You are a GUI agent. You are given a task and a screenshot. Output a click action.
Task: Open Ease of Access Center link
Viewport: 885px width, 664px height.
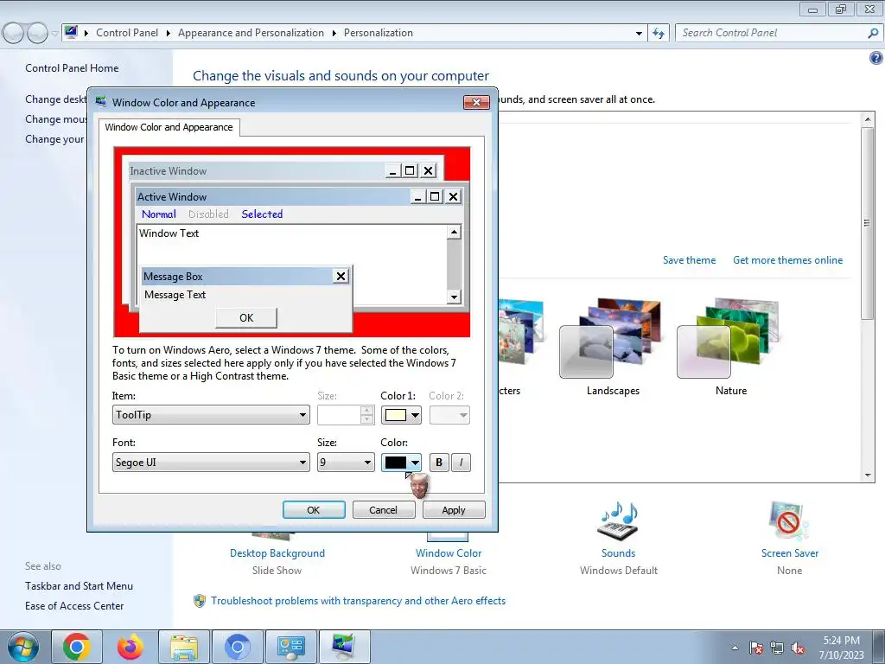coord(74,606)
